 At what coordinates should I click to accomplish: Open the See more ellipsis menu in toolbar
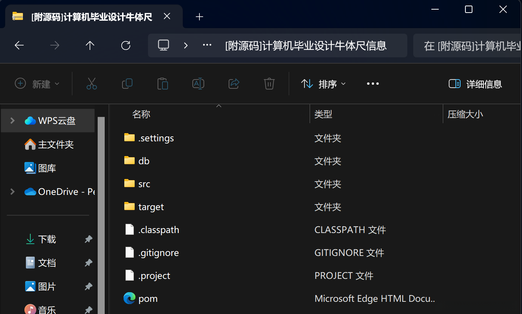pyautogui.click(x=373, y=84)
